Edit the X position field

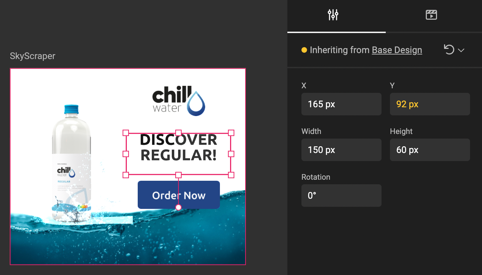pos(341,104)
